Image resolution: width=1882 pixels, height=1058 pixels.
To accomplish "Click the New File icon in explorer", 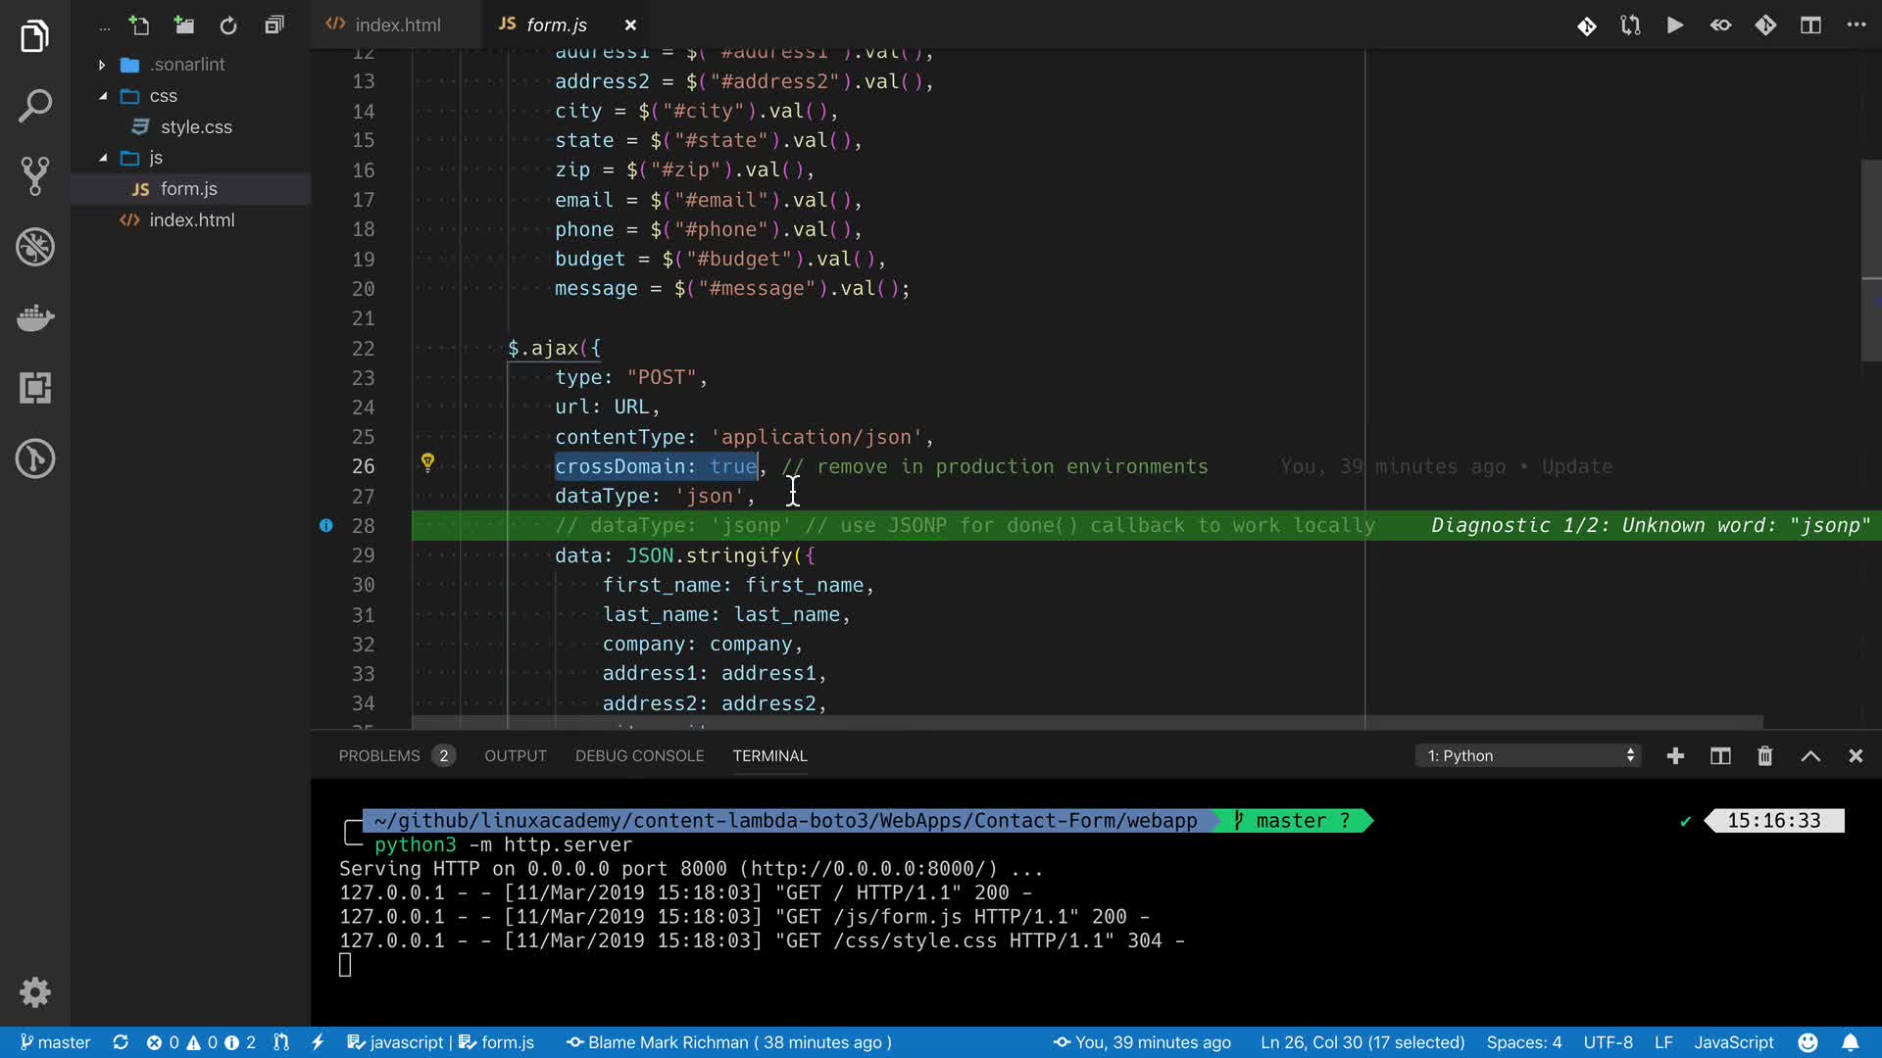I will (x=139, y=25).
